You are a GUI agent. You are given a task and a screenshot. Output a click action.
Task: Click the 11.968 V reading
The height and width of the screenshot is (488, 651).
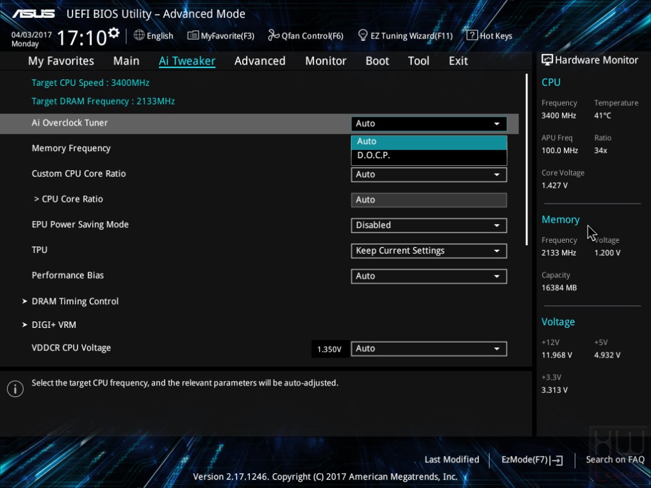tap(556, 355)
